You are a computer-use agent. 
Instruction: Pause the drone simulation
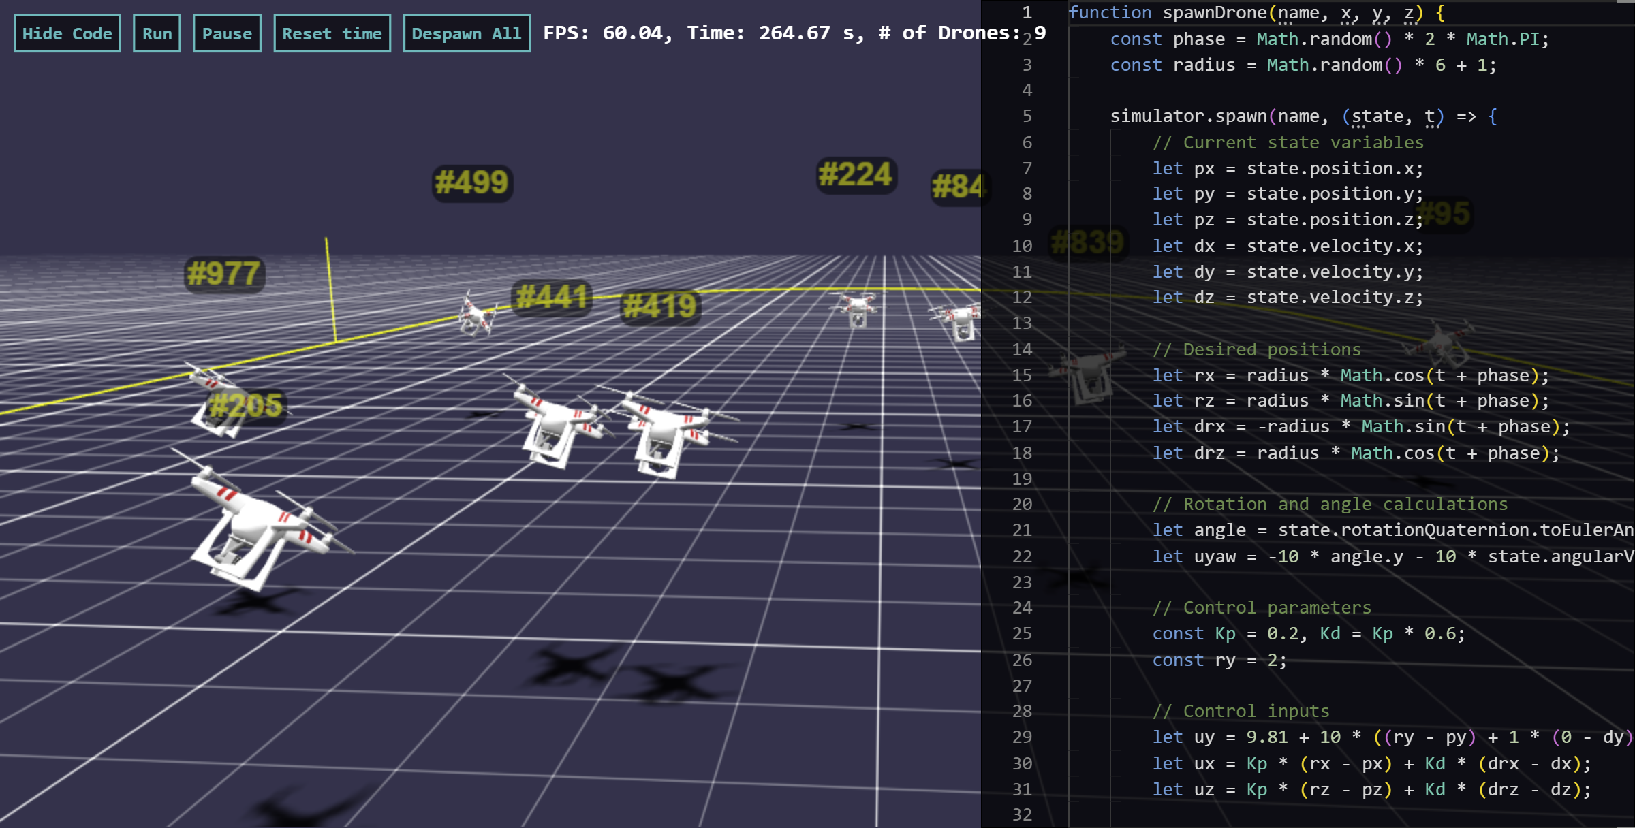pos(227,33)
